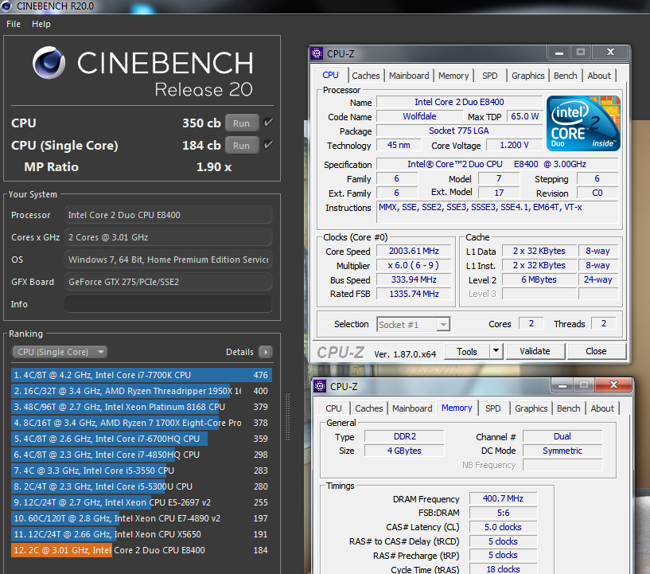This screenshot has height=574, width=650.
Task: Switch to SPD tab in lower CPU-Z window
Action: coord(493,408)
